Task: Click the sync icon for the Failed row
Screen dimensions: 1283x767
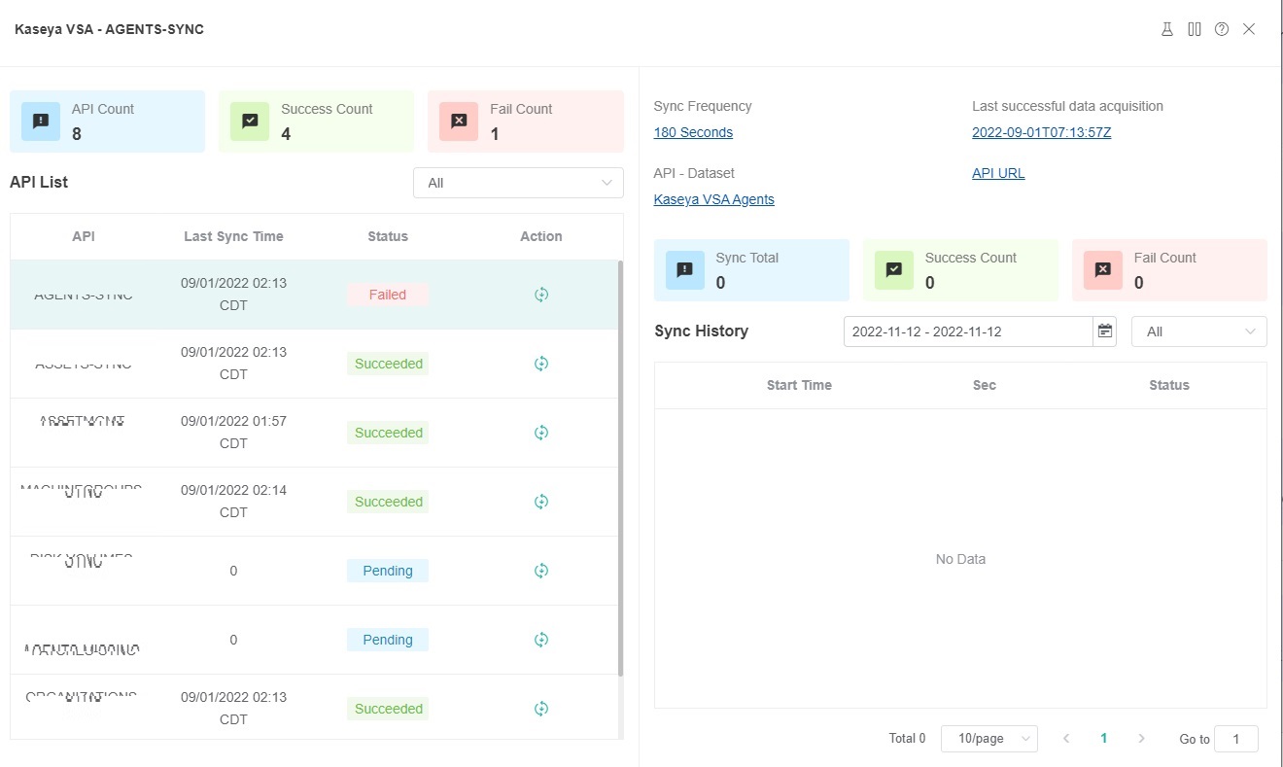Action: (x=541, y=295)
